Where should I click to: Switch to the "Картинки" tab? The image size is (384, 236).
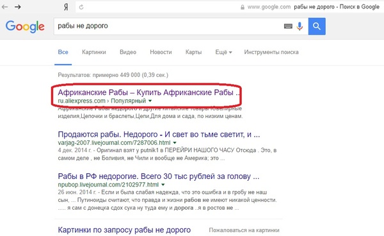pos(94,52)
